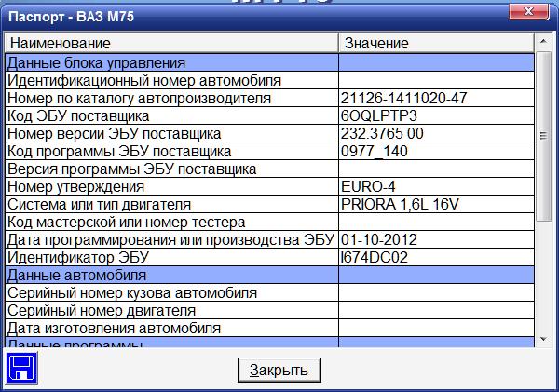The width and height of the screenshot is (559, 392).
Task: Select Код ЭБУ поставщика row
Action: (269, 115)
